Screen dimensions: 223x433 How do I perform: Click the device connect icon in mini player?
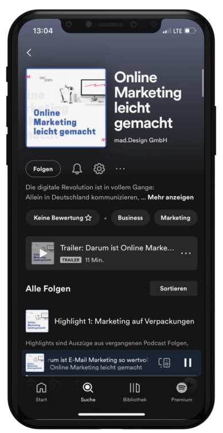(x=164, y=362)
